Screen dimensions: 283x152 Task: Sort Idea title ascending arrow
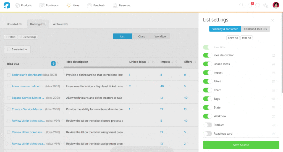tap(58, 64)
